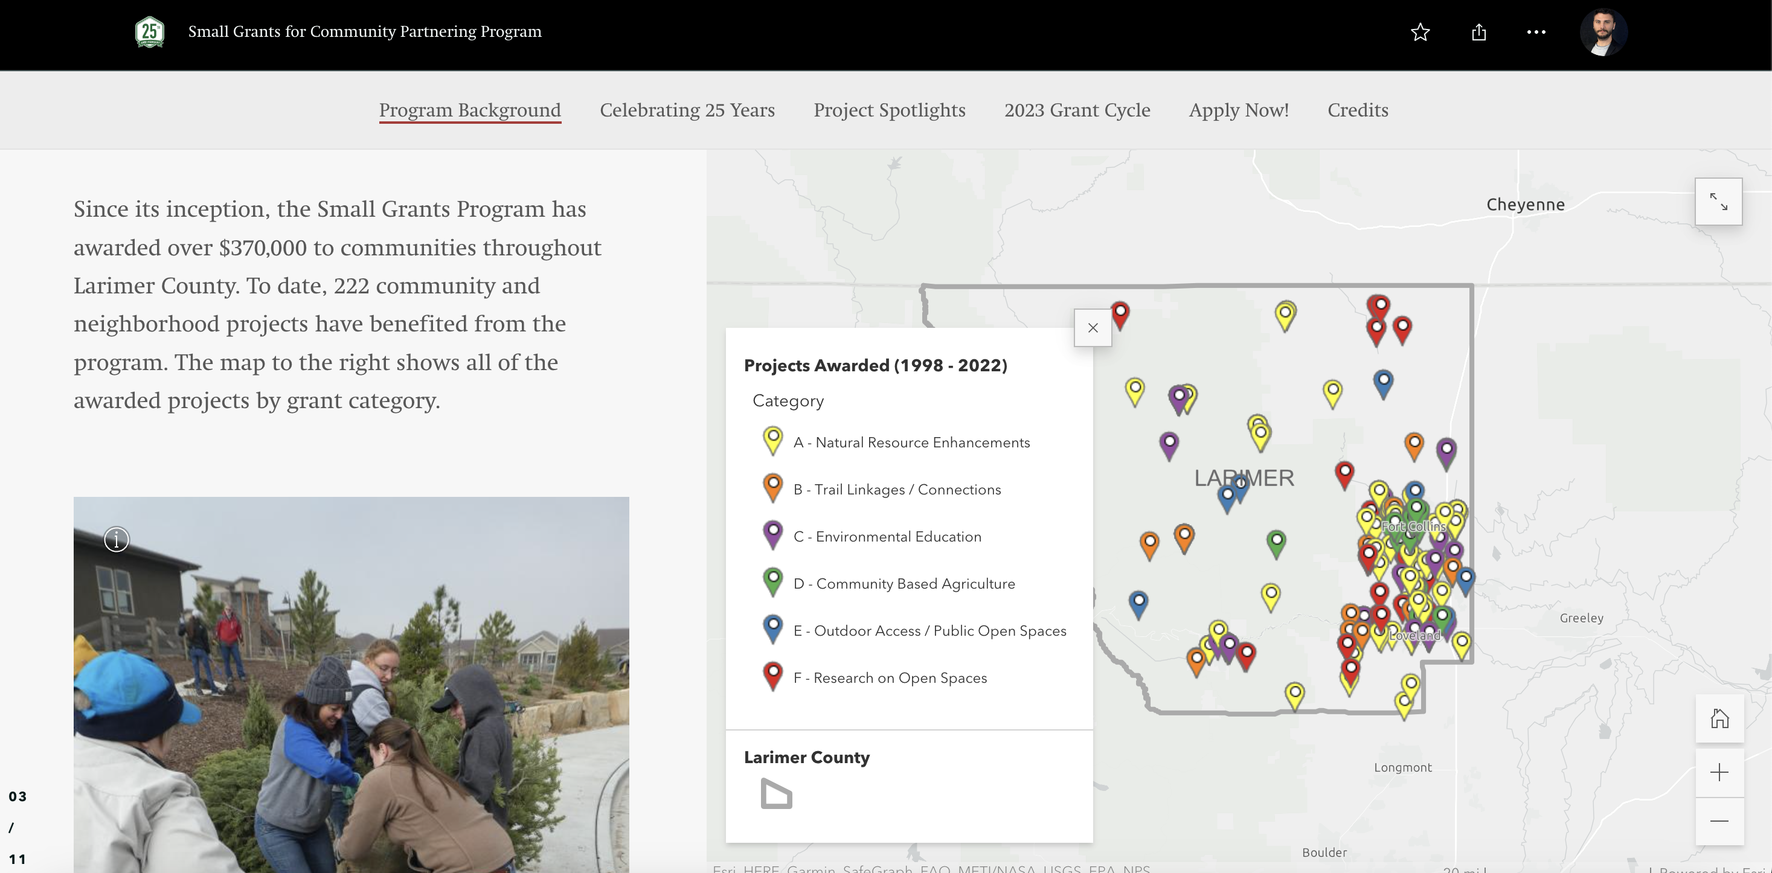Navigate to Apply Now! section

point(1238,110)
